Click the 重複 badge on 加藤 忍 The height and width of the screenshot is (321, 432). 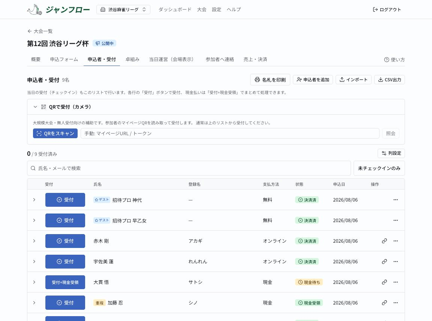[99, 303]
